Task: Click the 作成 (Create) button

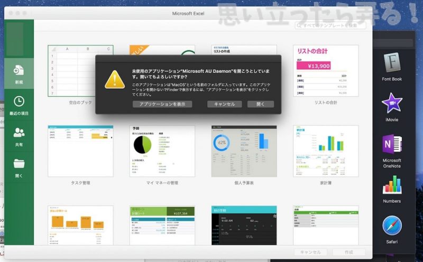Action: 349,252
